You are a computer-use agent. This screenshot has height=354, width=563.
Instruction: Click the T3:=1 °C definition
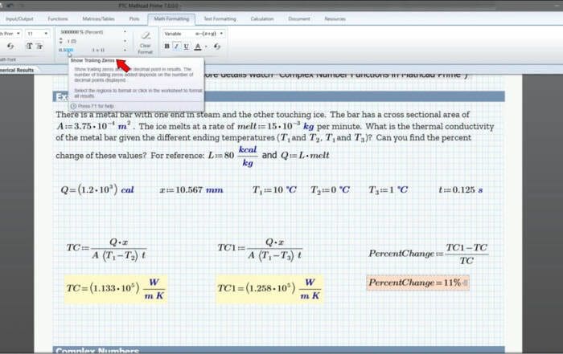[388, 190]
